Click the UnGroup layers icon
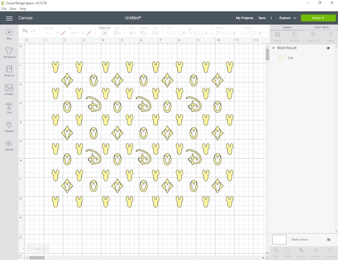The width and height of the screenshot is (338, 260). [x=294, y=34]
